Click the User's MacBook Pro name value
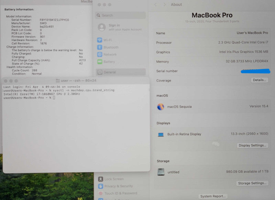The height and width of the screenshot is (200, 275). pos(252,33)
